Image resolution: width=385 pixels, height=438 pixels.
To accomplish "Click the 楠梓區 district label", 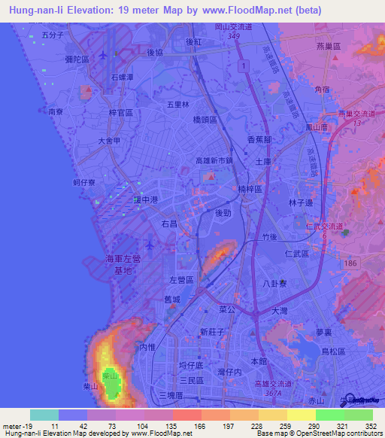I will pyautogui.click(x=250, y=189).
